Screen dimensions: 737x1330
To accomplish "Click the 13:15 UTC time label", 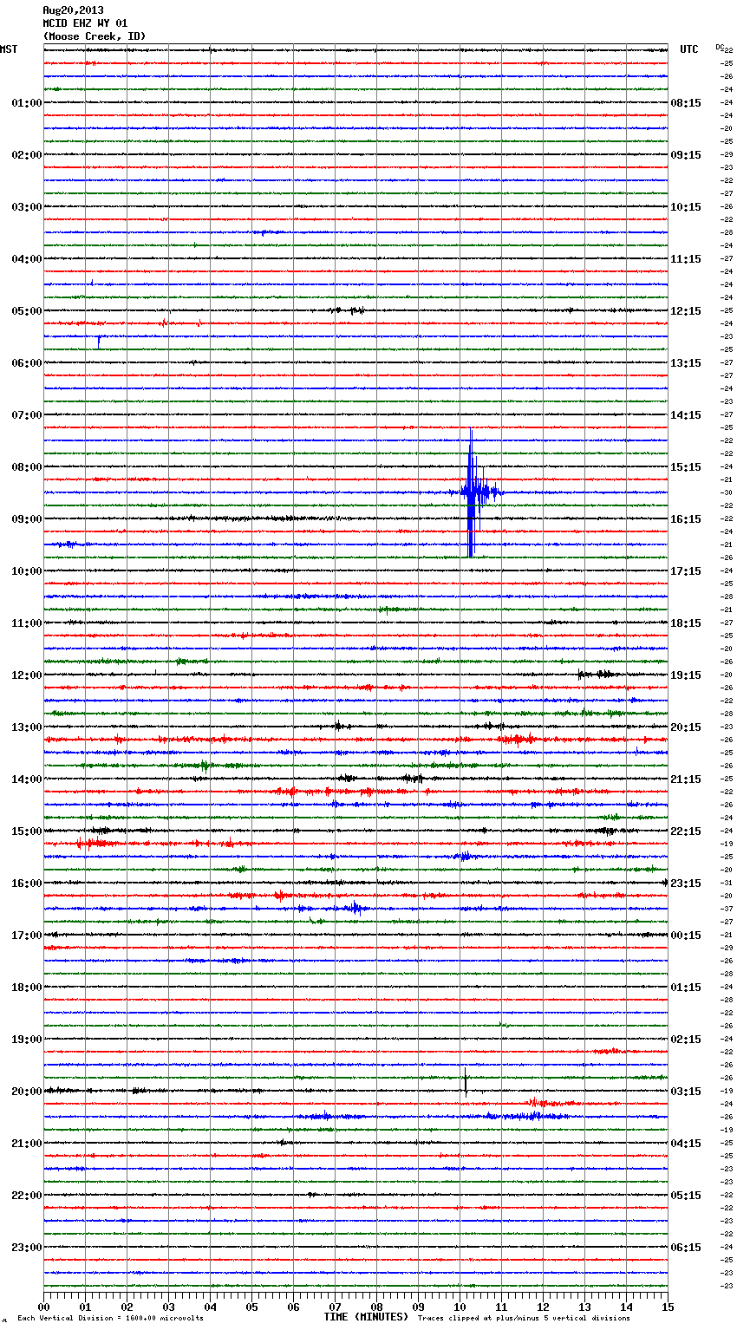I will [x=686, y=363].
